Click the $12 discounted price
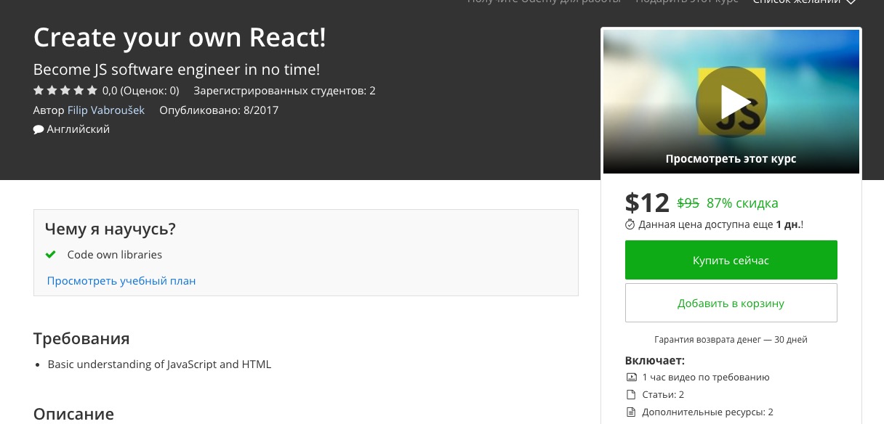The width and height of the screenshot is (884, 424). click(x=647, y=203)
